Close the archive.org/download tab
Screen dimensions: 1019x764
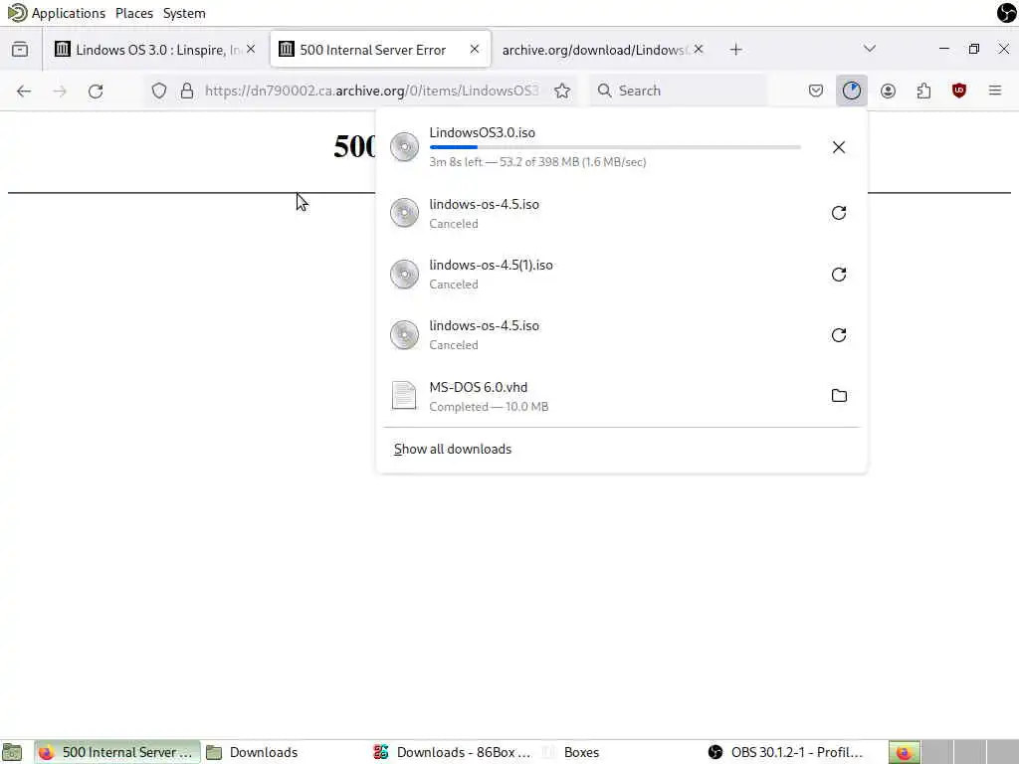tap(698, 50)
